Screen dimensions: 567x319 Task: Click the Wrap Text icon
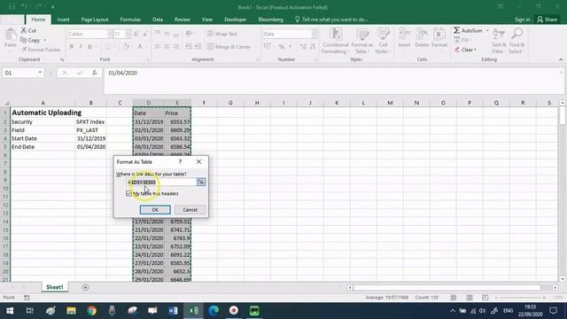click(211, 34)
